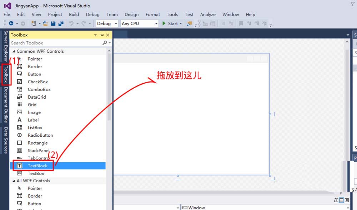This screenshot has width=357, height=210.
Task: Click the New Project toolbar icon
Action: click(34, 23)
